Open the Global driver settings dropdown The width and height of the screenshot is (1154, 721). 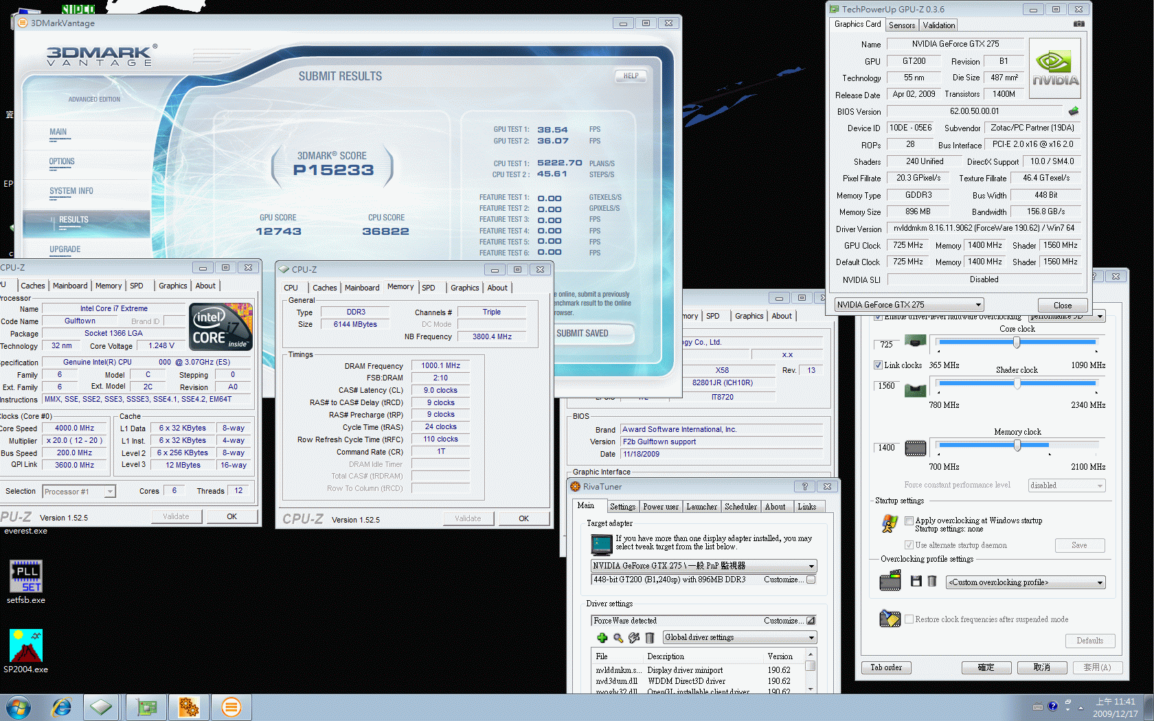tap(739, 638)
